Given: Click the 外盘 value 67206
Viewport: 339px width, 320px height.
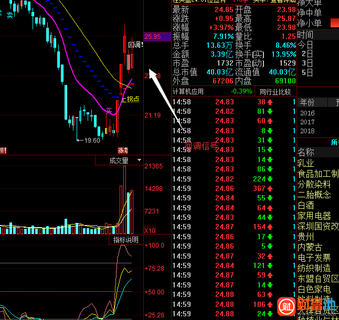Looking at the screenshot, I should pos(223,81).
